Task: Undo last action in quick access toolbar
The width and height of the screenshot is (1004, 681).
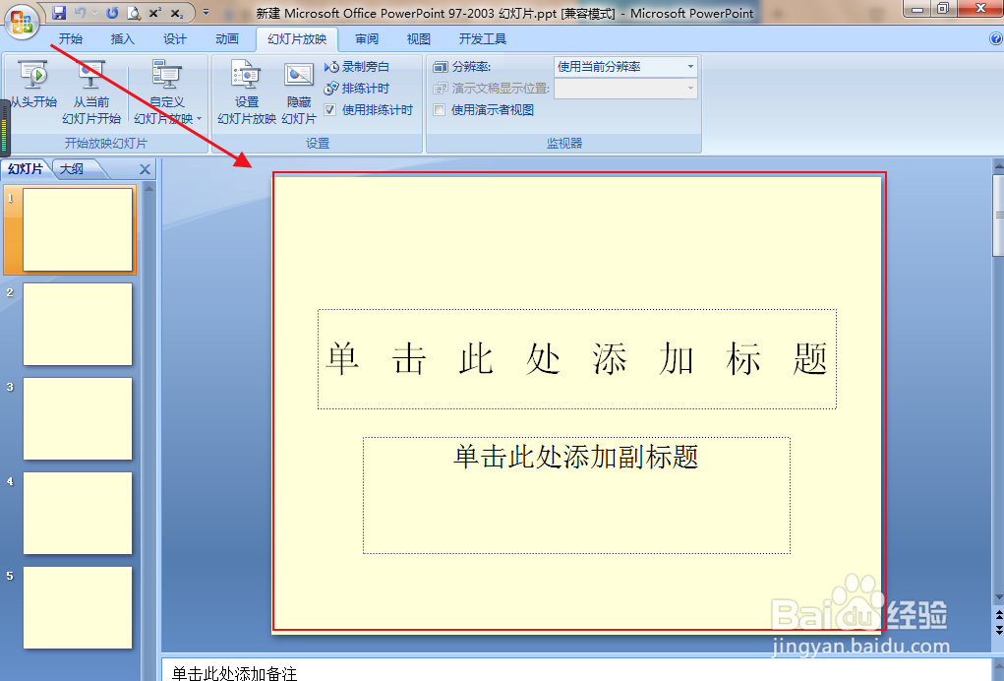Action: pyautogui.click(x=81, y=12)
